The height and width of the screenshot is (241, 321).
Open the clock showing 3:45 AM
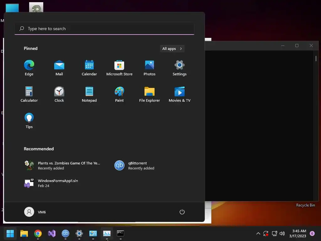click(298, 233)
